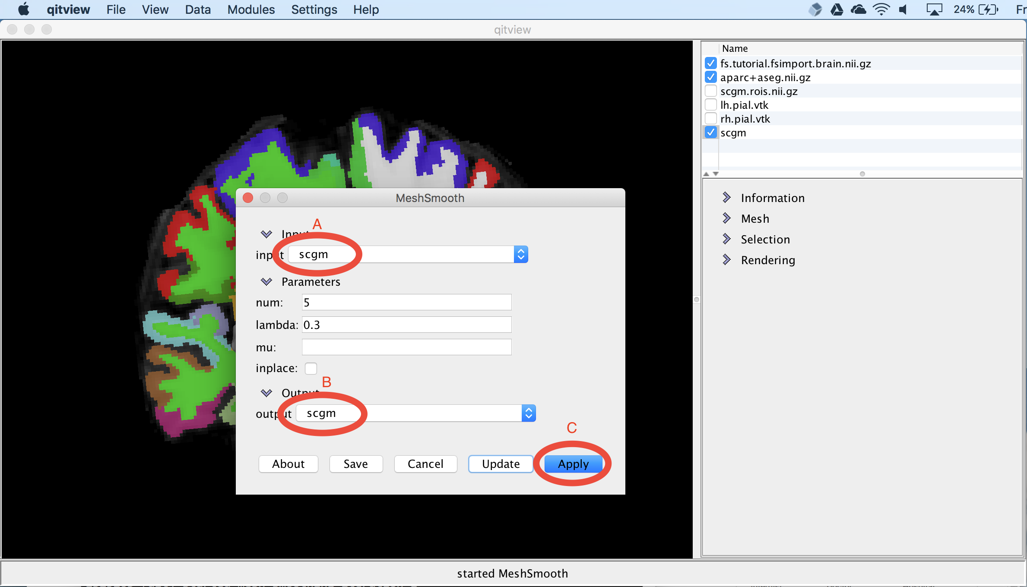Enable the lh.pial.vtk checkbox
The width and height of the screenshot is (1027, 587).
[710, 105]
